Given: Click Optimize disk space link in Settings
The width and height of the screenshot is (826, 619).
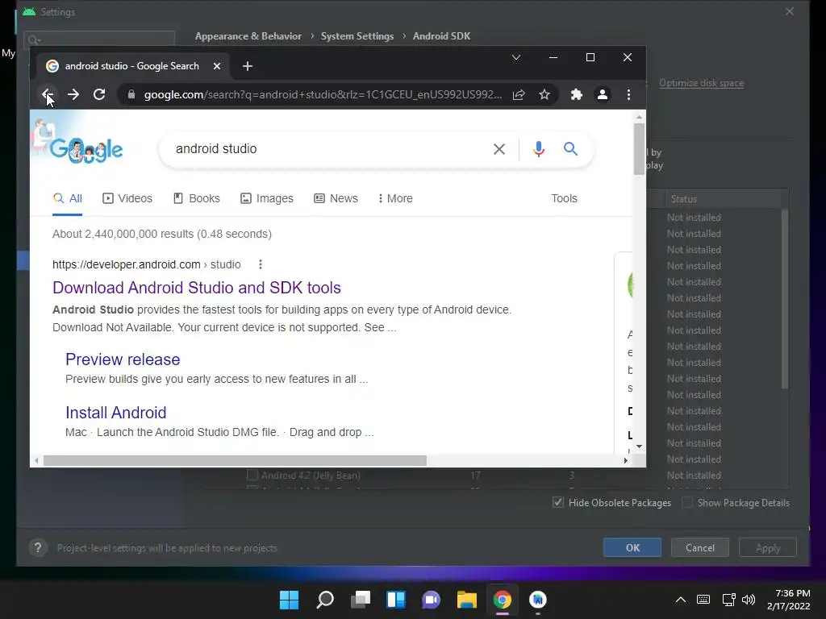Looking at the screenshot, I should [x=701, y=83].
